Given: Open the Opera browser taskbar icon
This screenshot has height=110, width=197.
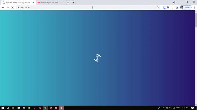Looking at the screenshot, I should coord(40,108).
